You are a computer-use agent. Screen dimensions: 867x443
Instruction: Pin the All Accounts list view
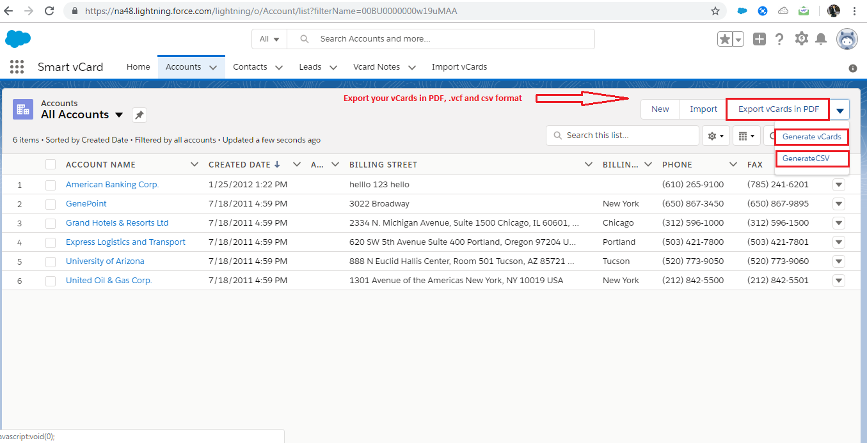click(x=139, y=115)
